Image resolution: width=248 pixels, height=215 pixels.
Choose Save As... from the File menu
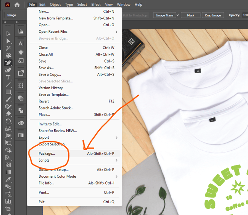[x=75, y=68]
